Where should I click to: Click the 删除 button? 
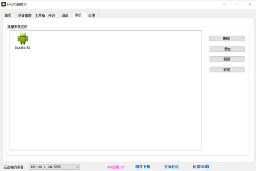pos(227,38)
